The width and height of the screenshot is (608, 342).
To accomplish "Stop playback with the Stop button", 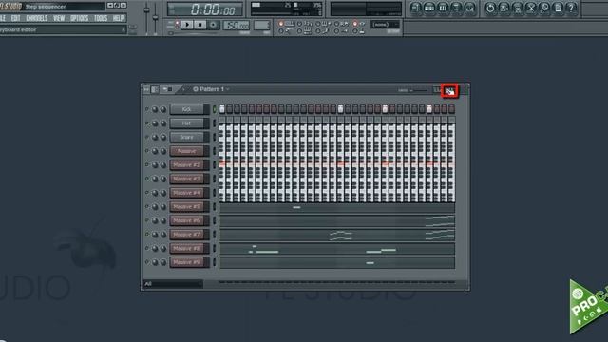I will point(200,25).
